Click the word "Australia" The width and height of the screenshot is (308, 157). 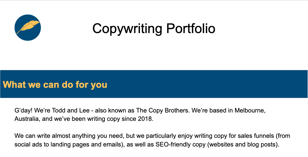click(x=26, y=119)
